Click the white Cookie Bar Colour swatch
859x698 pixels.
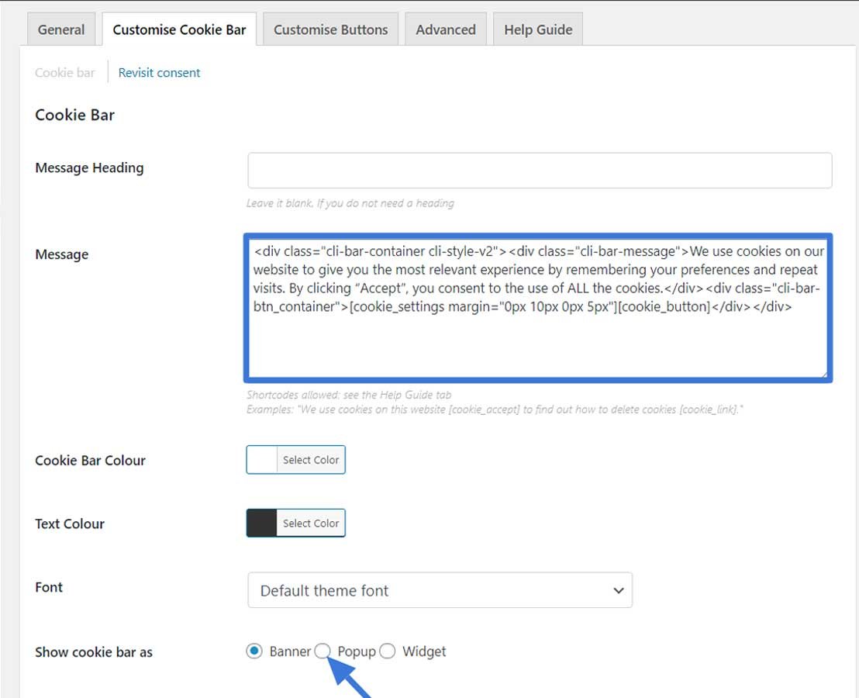(x=261, y=459)
